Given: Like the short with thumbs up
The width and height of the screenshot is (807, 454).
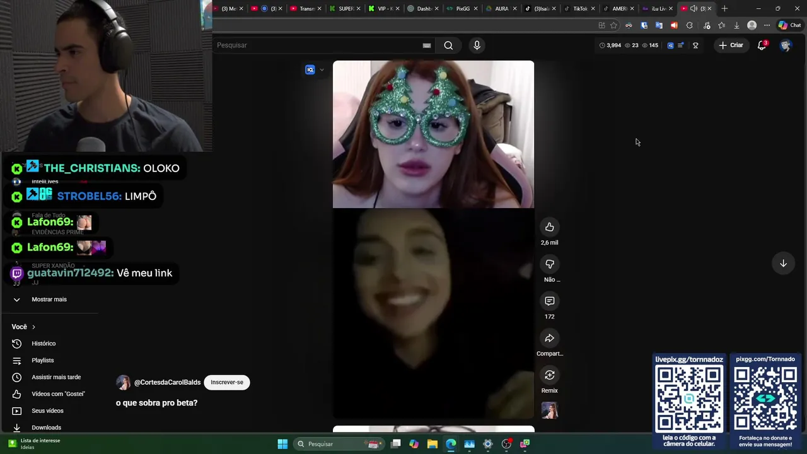Looking at the screenshot, I should pos(549,227).
